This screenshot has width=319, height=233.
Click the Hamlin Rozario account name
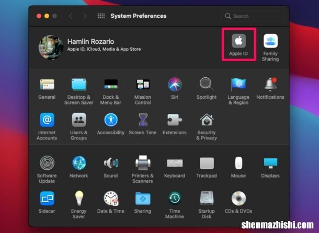pyautogui.click(x=91, y=41)
